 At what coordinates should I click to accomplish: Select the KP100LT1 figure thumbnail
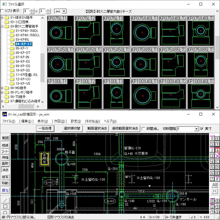coord(61,95)
